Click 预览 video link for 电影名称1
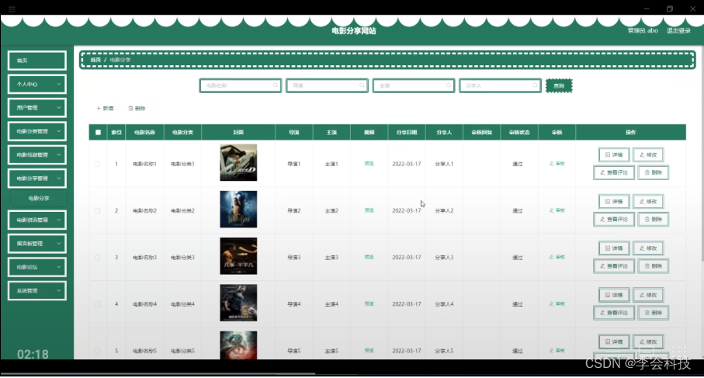 pyautogui.click(x=369, y=164)
